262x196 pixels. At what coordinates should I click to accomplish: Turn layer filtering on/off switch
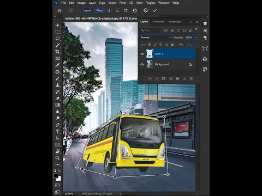point(196,29)
